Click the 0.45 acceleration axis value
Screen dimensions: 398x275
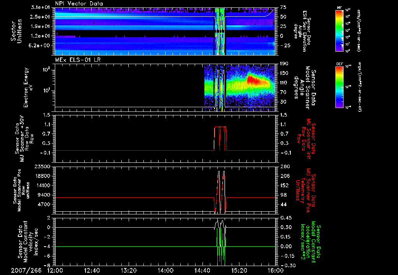click(x=286, y=218)
